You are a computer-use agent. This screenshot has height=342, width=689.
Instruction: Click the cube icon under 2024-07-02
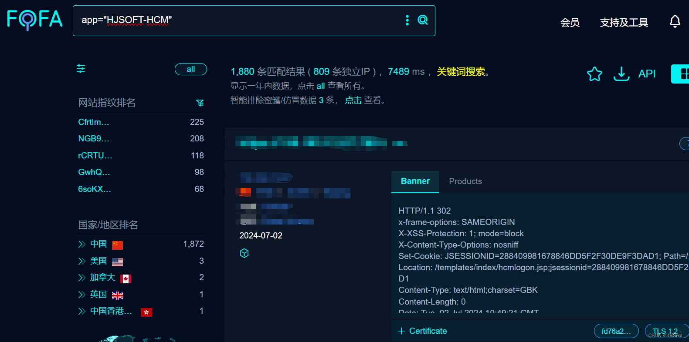click(x=244, y=253)
